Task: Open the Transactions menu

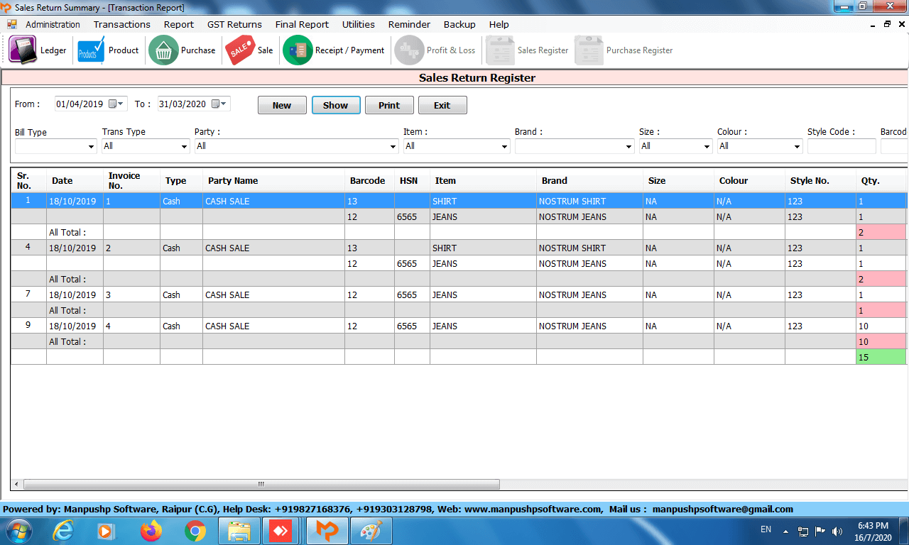Action: tap(122, 24)
